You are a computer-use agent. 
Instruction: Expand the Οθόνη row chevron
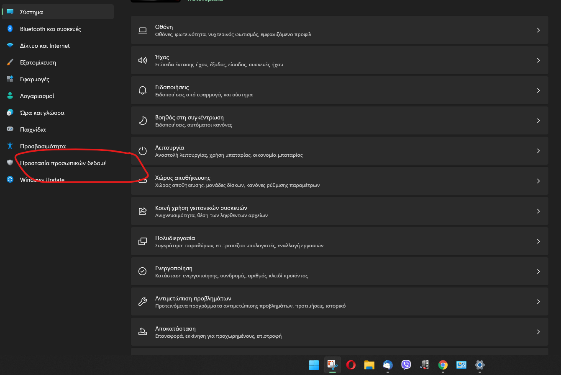538,30
